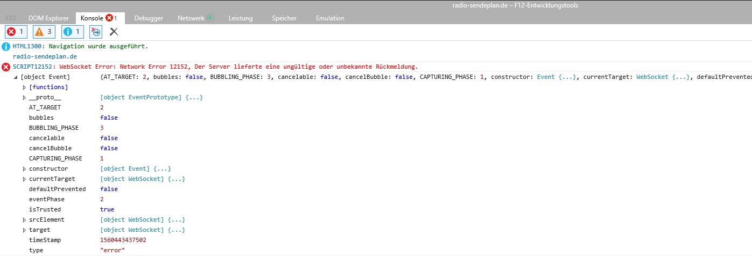Open the DOM Explorer tab
Viewport: 752px width, 256px height.
48,18
